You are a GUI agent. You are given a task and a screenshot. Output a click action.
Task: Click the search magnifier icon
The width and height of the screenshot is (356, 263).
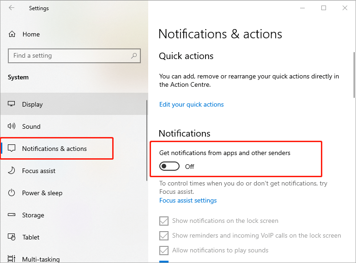[x=134, y=56]
